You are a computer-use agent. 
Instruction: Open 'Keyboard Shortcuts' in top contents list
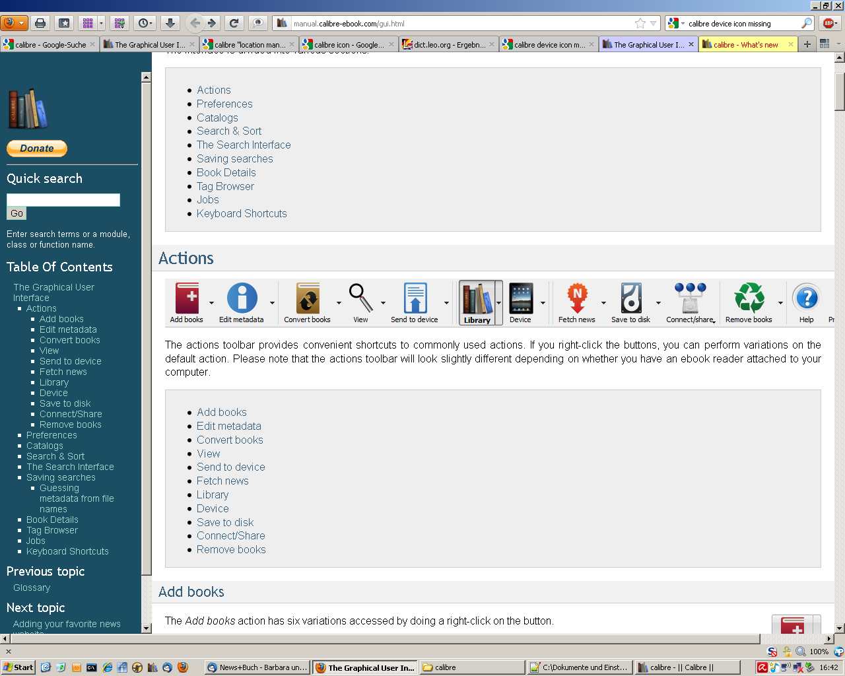click(242, 213)
